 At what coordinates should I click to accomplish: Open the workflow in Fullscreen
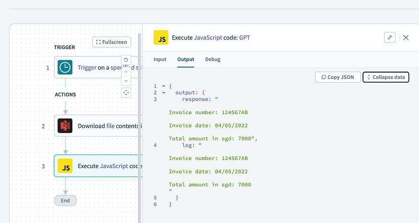pos(112,42)
